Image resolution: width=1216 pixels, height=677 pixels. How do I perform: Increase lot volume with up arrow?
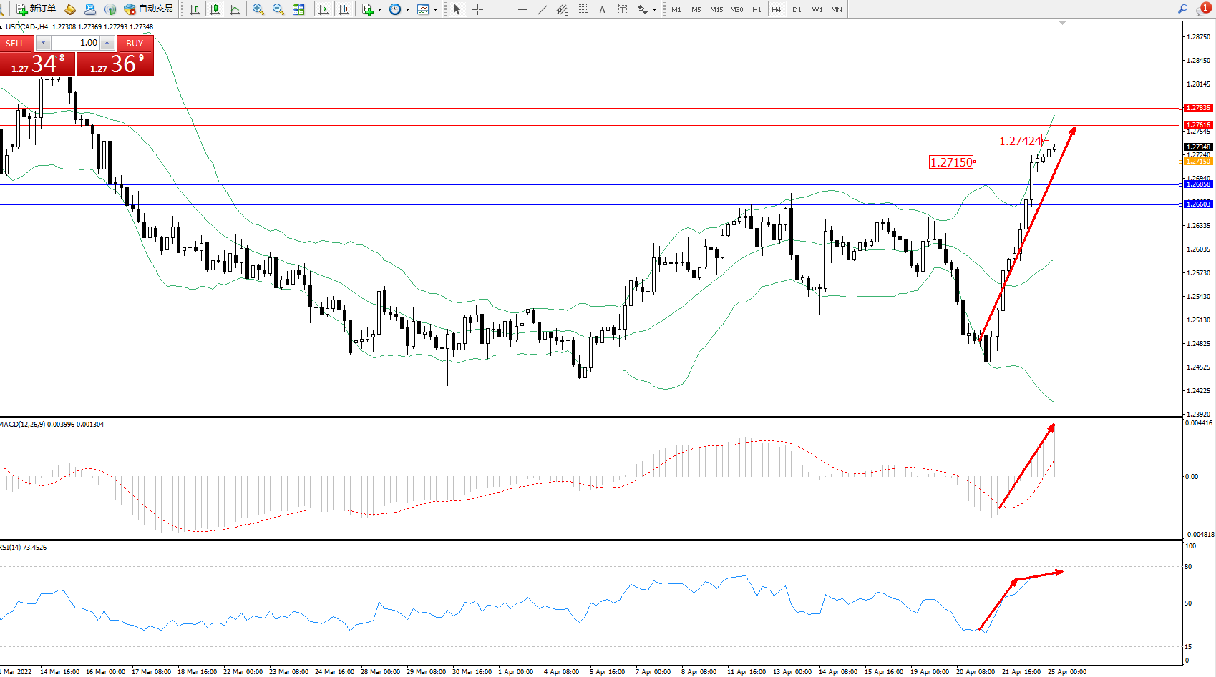(107, 43)
